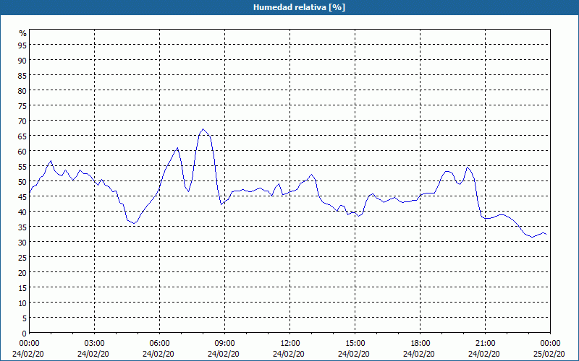The image size is (579, 361).
Task: Click the humidity peak near 08:00
Action: (203, 129)
